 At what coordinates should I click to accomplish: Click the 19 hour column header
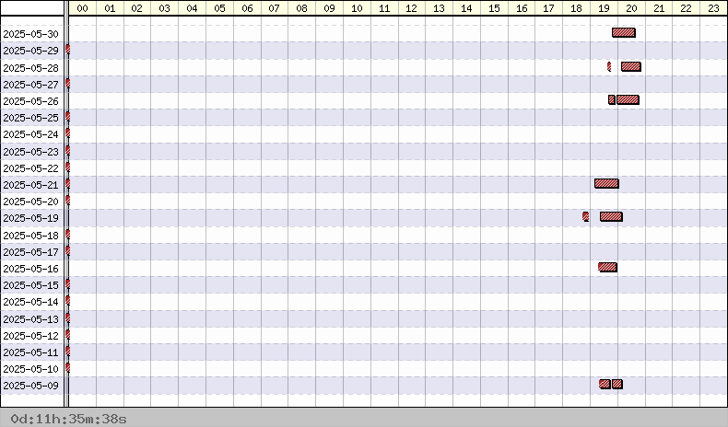[x=604, y=8]
